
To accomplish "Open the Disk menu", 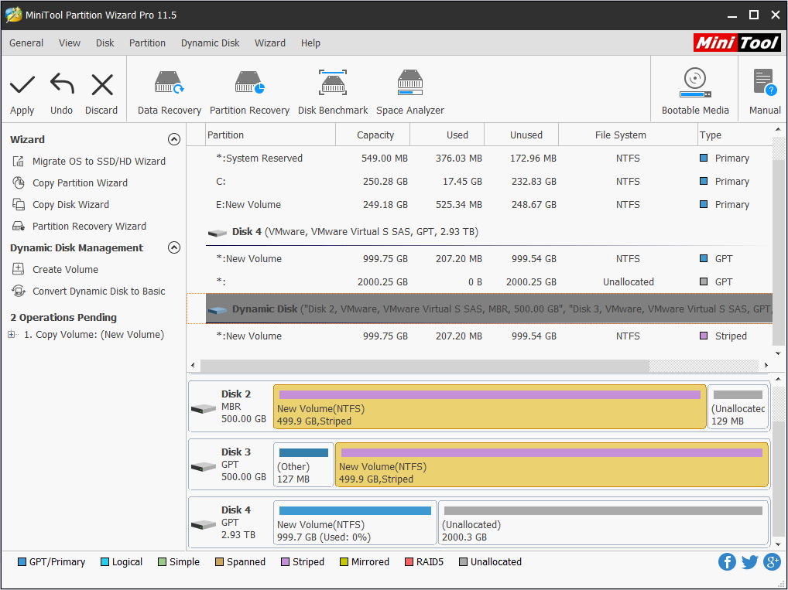I will coord(105,43).
